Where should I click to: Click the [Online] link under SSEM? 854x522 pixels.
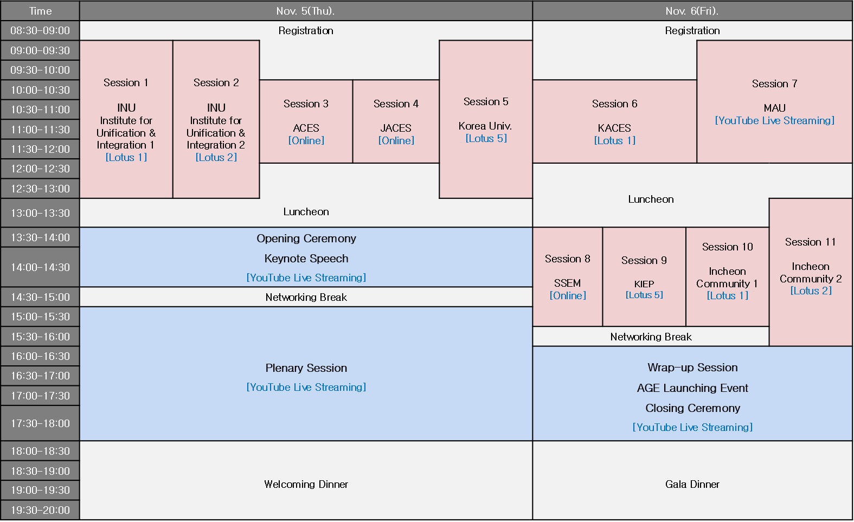tap(568, 295)
